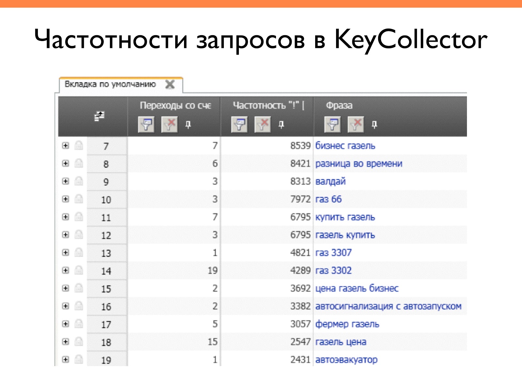Screen dimensions: 522x391
Task: Pin the Фраза column
Action: tap(375, 124)
